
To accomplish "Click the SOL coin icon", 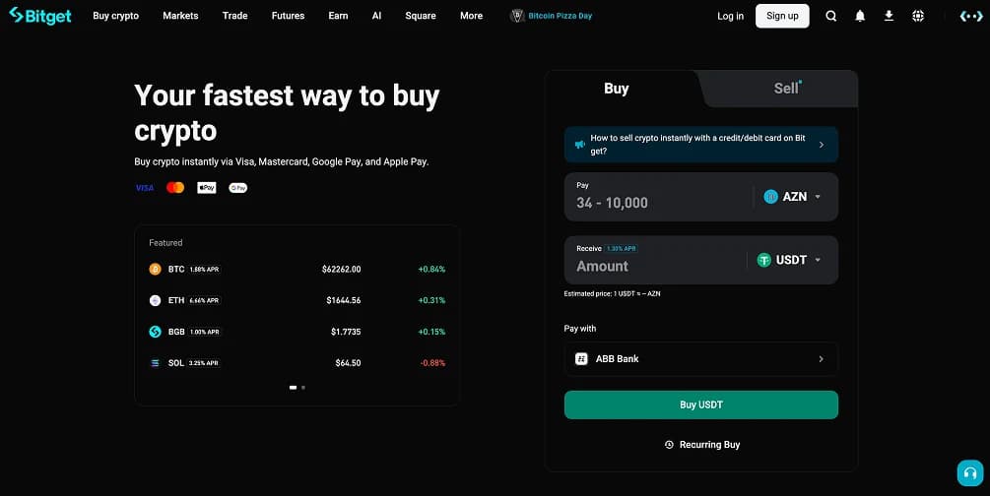I will pyautogui.click(x=155, y=363).
